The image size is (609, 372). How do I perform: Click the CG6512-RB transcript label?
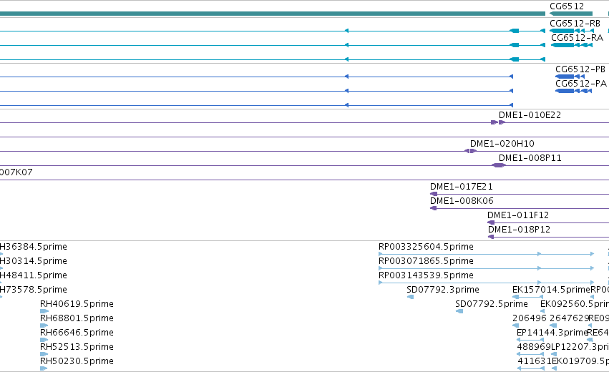575,24
